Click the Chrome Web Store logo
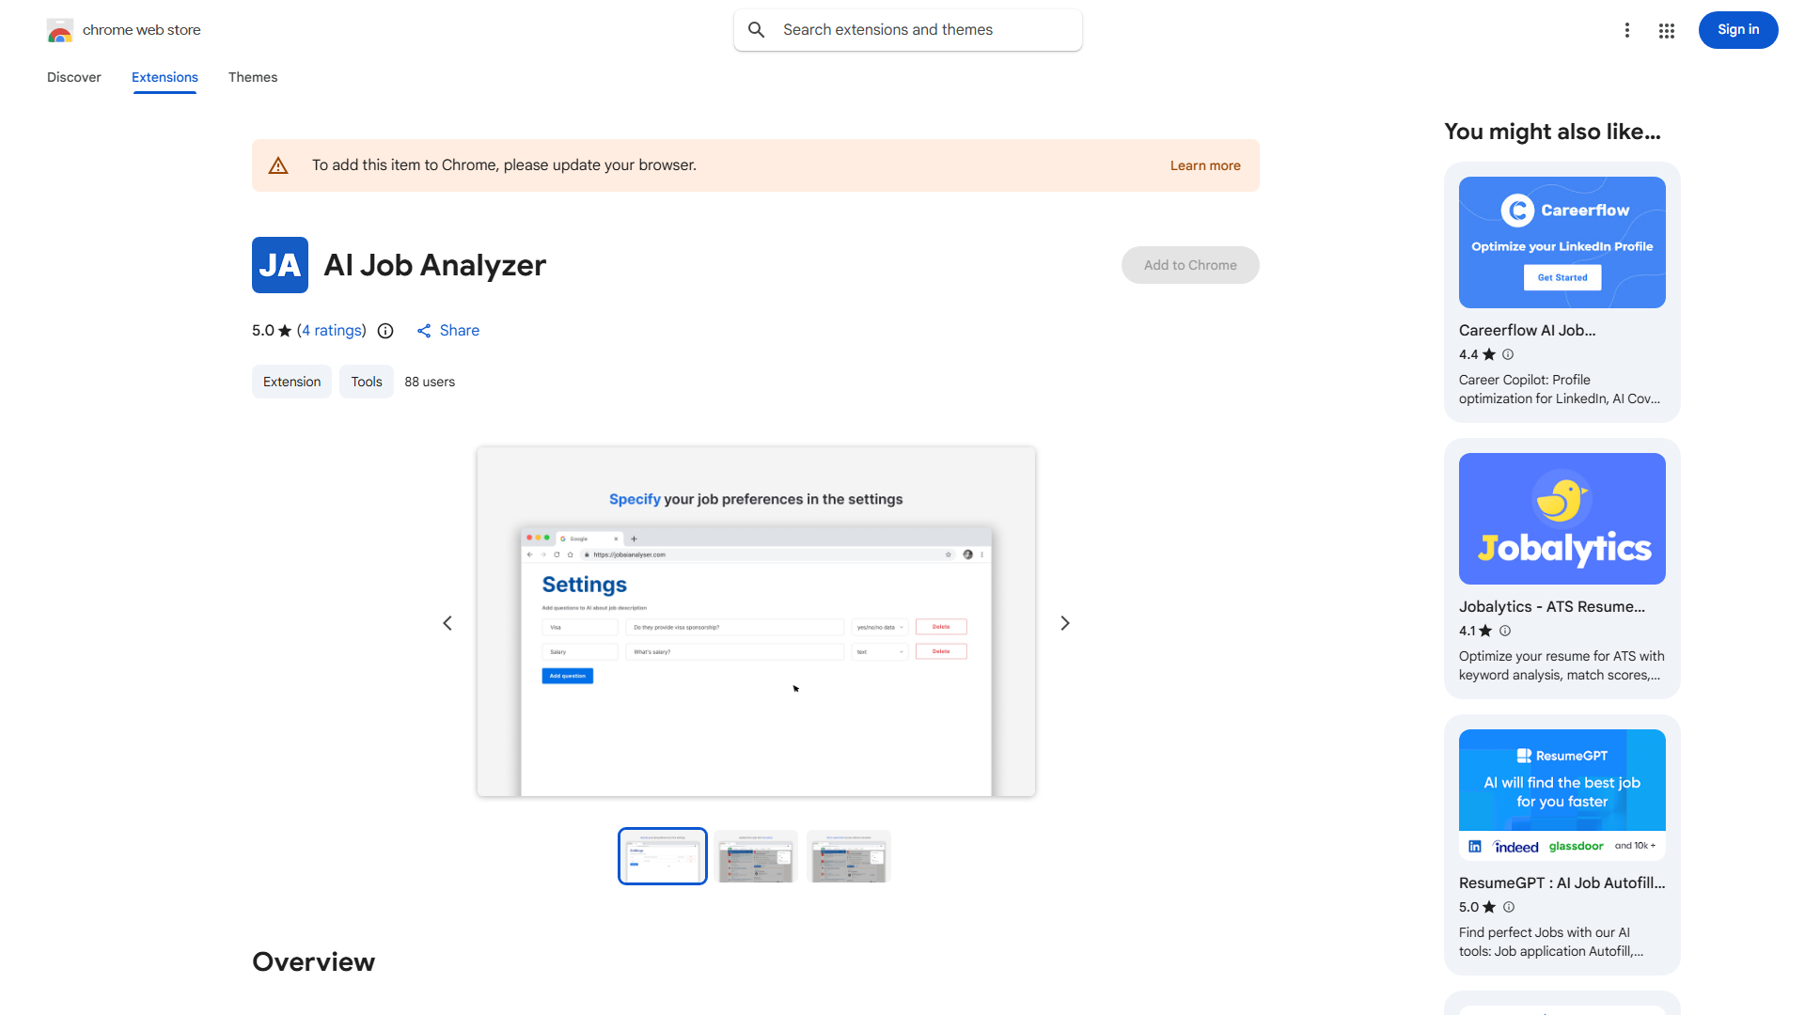This screenshot has height=1015, width=1805. click(x=60, y=30)
